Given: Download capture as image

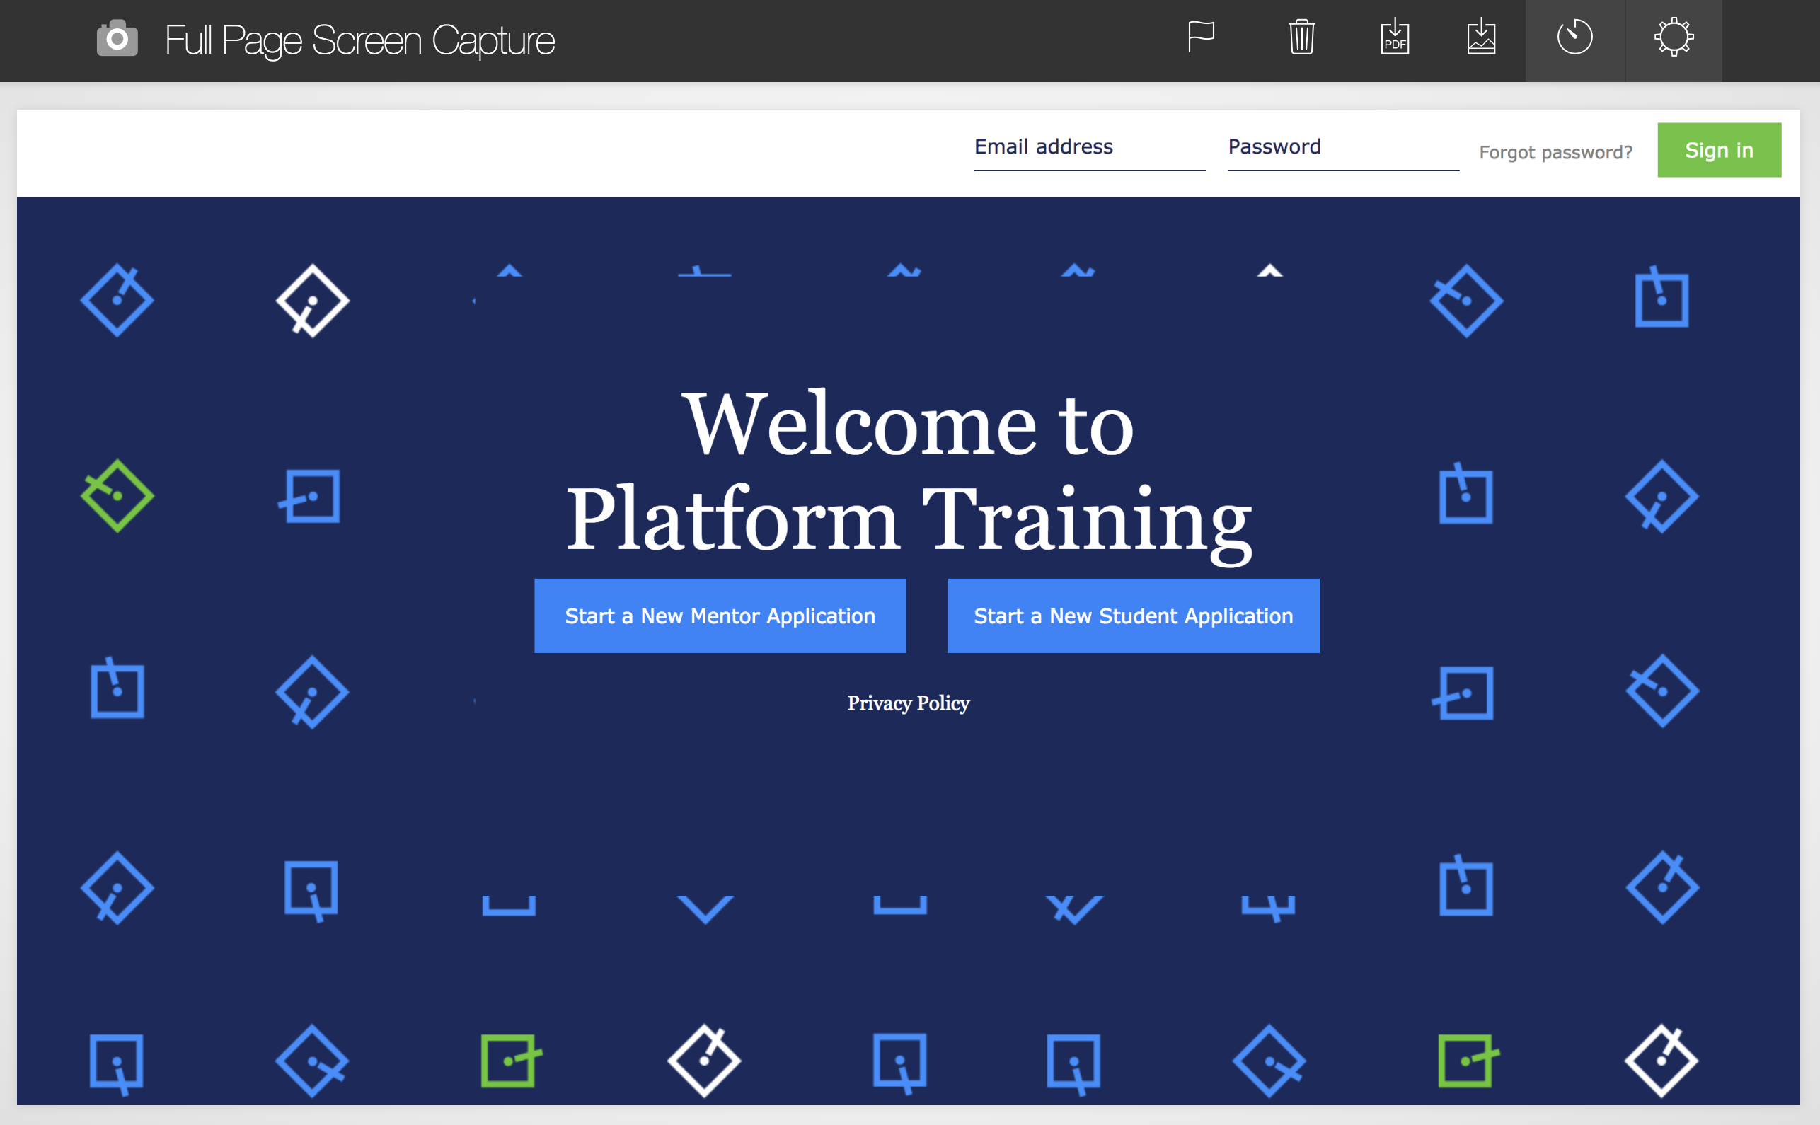Looking at the screenshot, I should click(x=1481, y=37).
